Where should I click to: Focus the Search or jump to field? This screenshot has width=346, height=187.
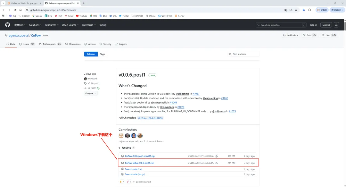pyautogui.click(x=281, y=25)
